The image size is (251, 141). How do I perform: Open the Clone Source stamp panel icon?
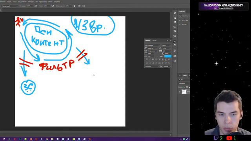[x=175, y=36]
